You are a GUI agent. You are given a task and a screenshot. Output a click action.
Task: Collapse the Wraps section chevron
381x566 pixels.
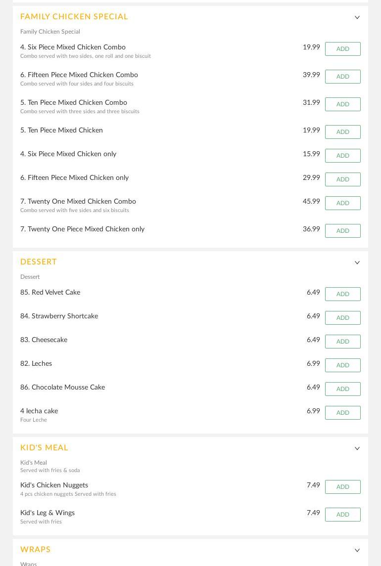(x=357, y=550)
